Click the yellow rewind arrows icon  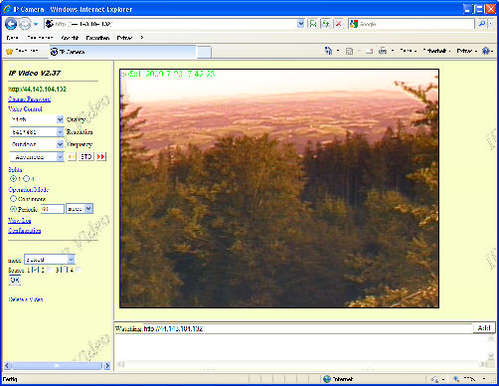[72, 156]
